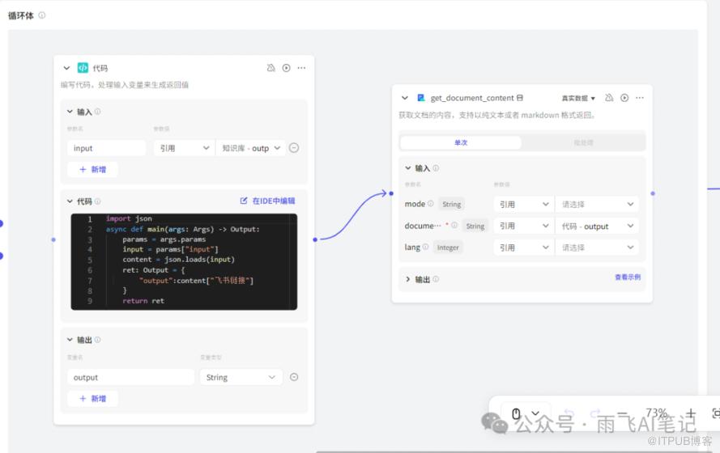Click the mouse interaction mode icon in toolbar
The width and height of the screenshot is (720, 453).
coord(516,413)
